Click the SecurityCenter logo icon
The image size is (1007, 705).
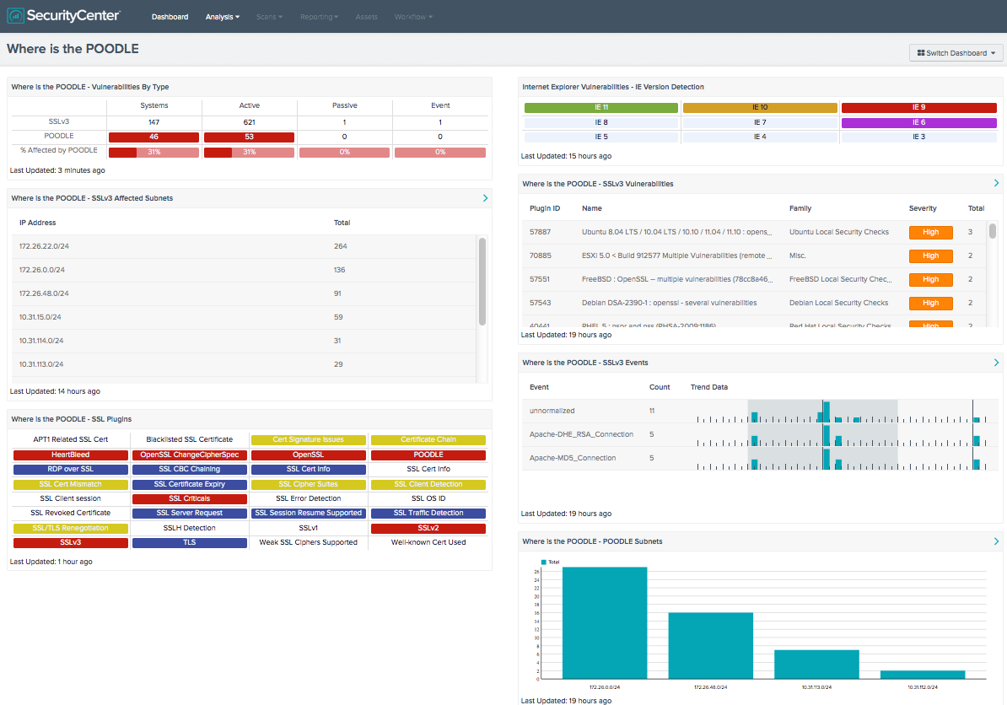click(x=15, y=16)
